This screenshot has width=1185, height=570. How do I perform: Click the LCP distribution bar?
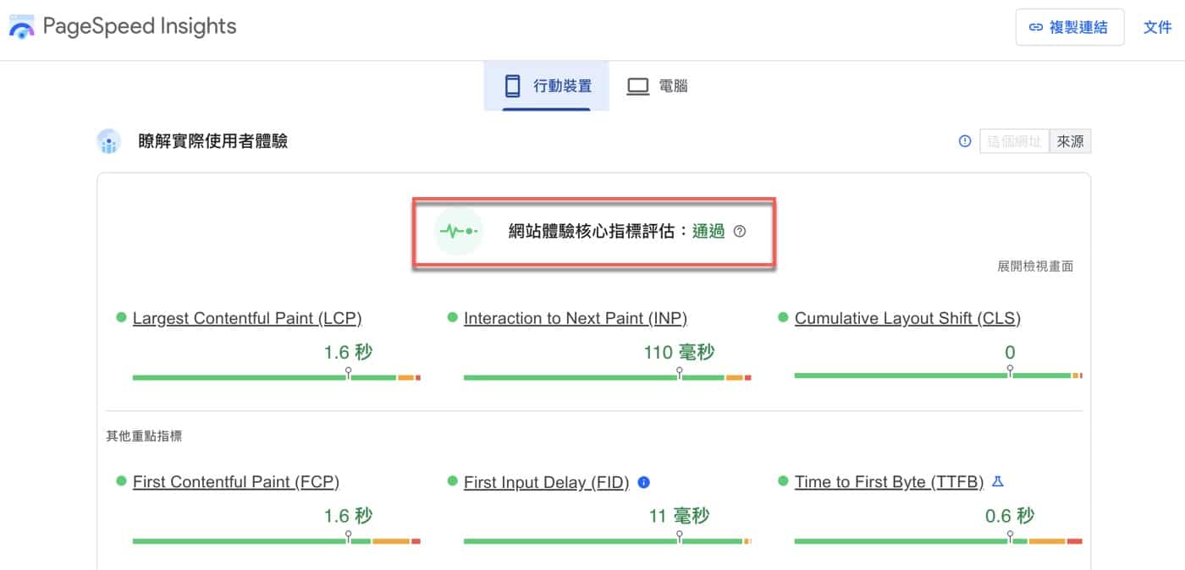coord(277,377)
